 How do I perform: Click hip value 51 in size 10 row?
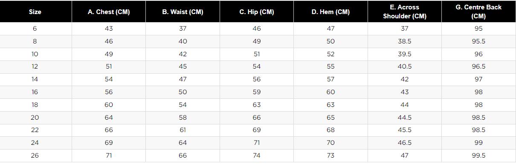click(x=257, y=54)
